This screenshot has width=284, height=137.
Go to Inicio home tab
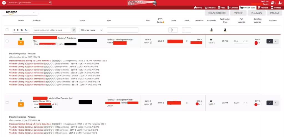pyautogui.click(x=198, y=7)
